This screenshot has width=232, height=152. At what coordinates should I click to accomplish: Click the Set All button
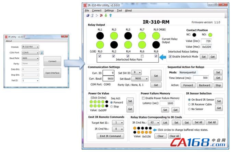[198, 122]
